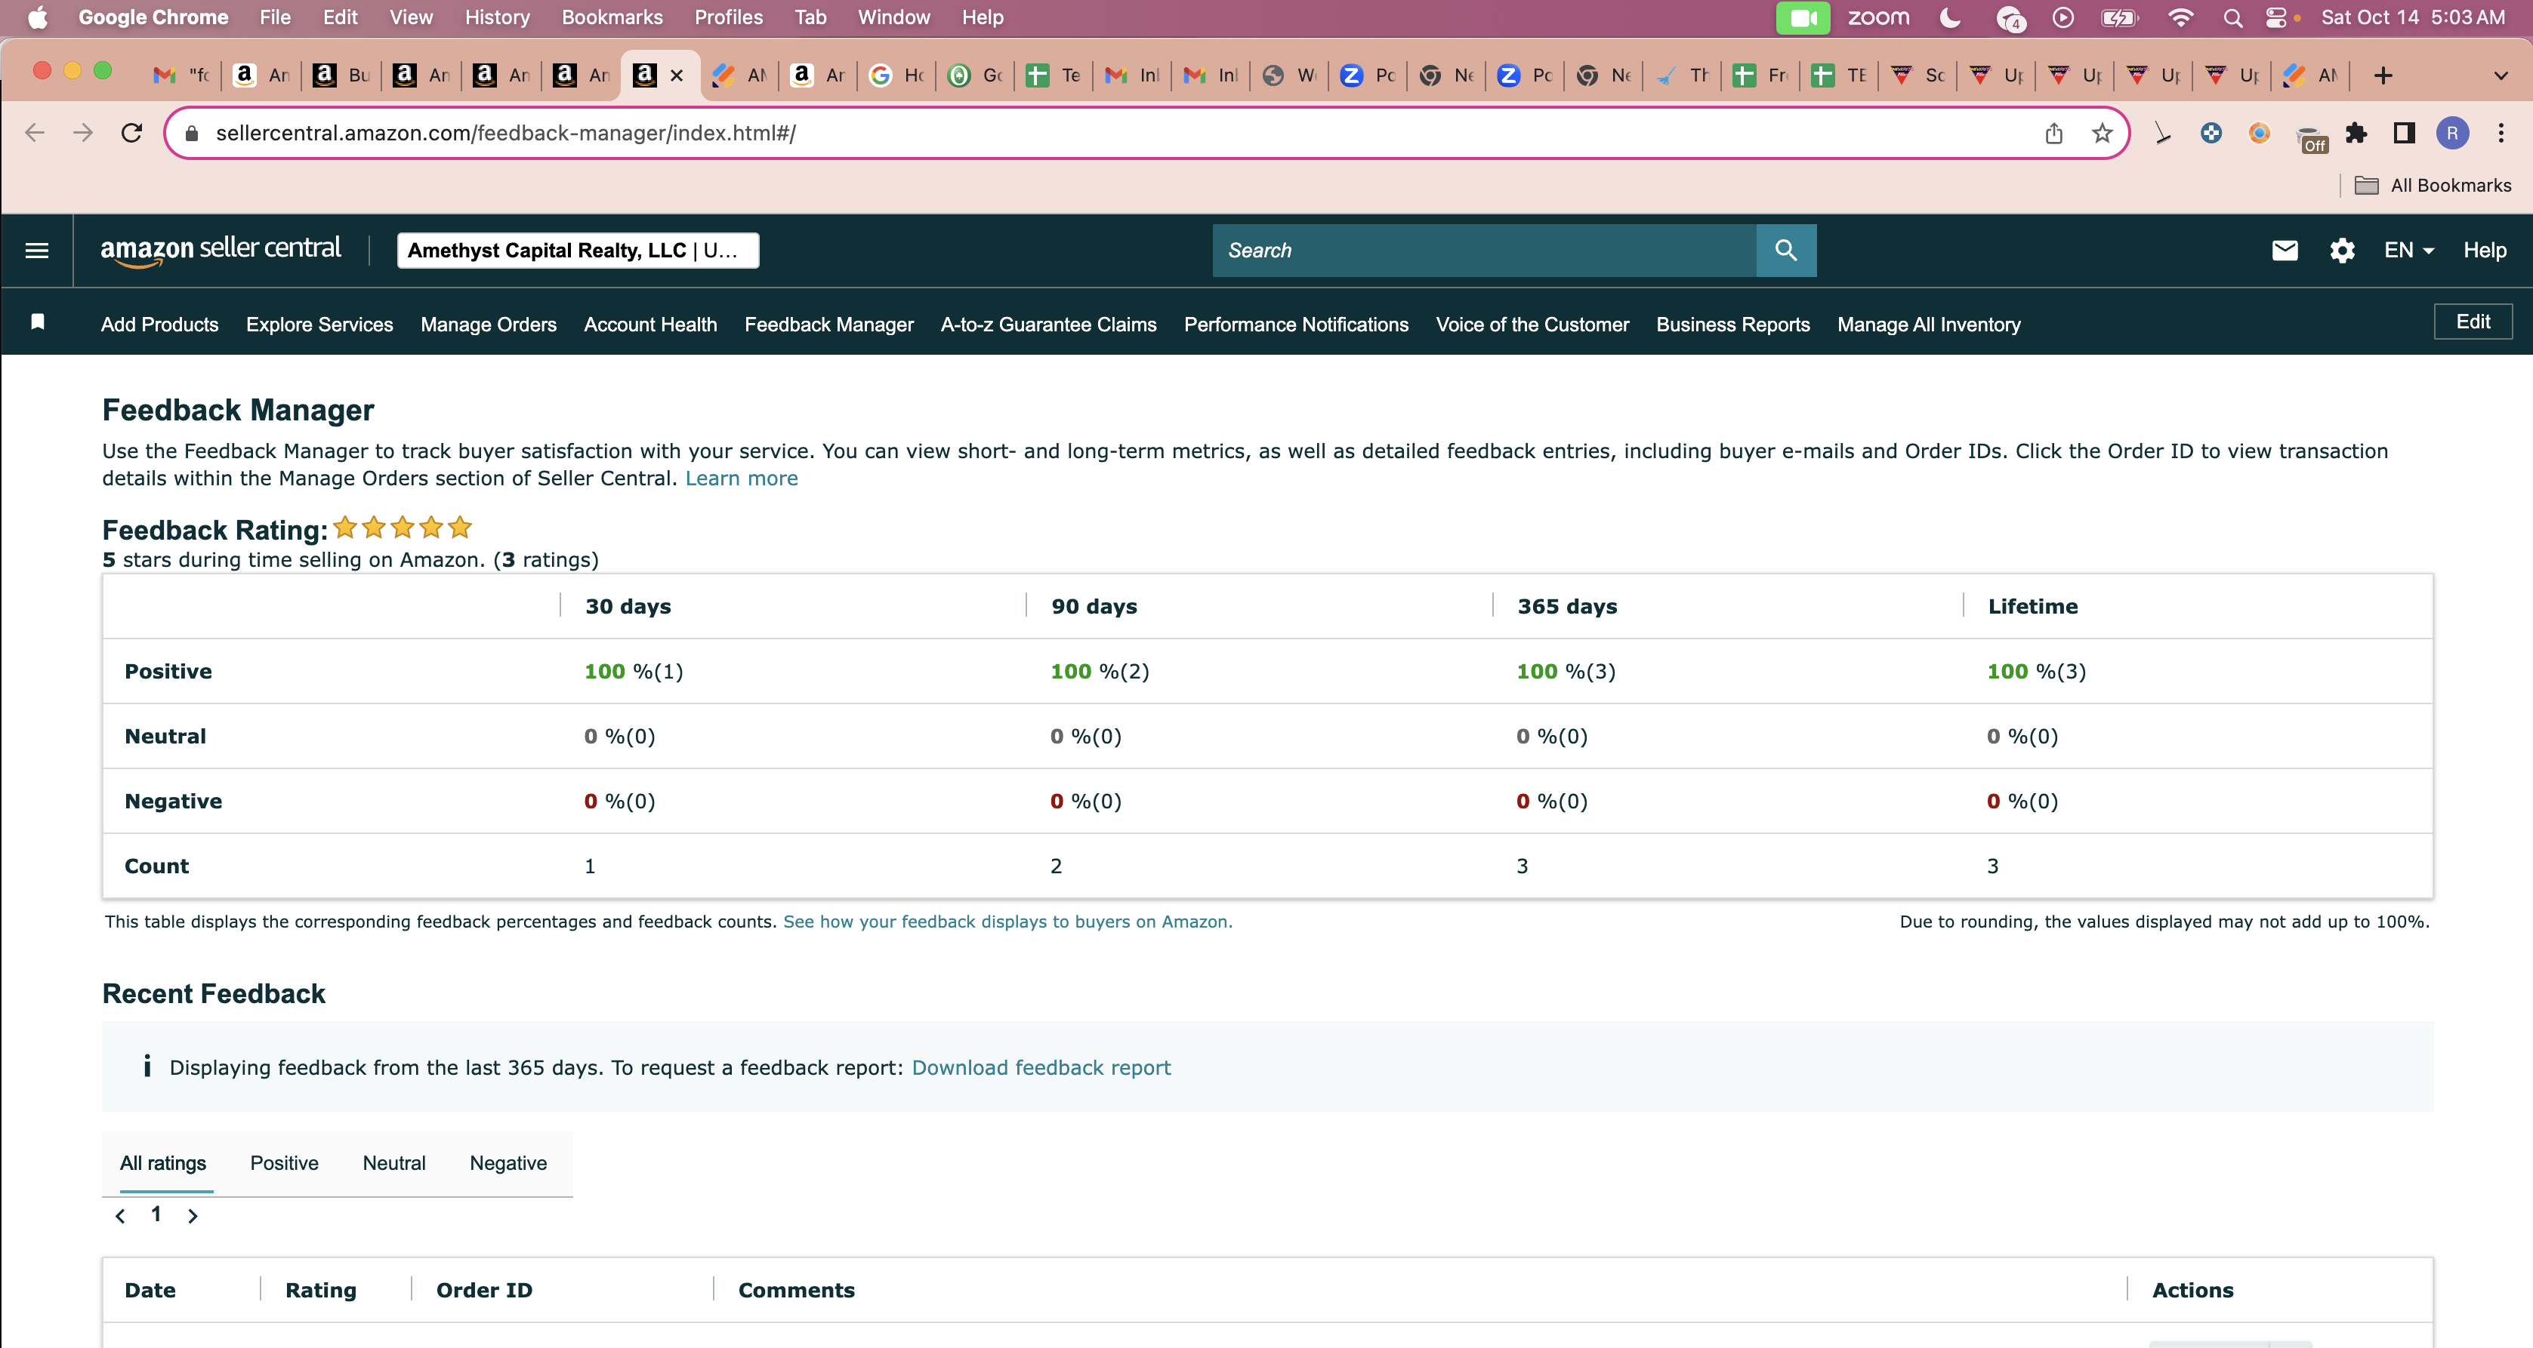The width and height of the screenshot is (2533, 1348).
Task: Expand the tab search dropdown arrow
Action: click(2501, 75)
